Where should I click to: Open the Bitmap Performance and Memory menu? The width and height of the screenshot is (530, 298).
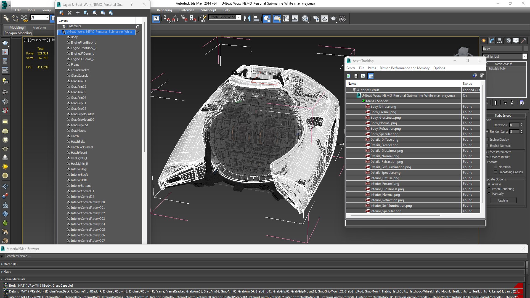point(404,68)
